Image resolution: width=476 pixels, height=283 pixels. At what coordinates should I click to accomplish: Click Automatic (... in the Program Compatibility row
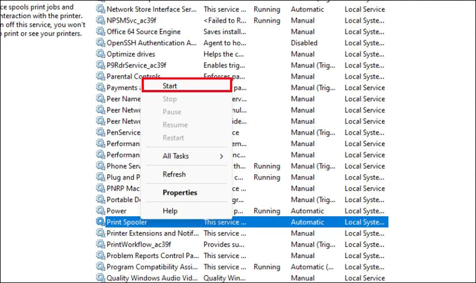click(312, 267)
